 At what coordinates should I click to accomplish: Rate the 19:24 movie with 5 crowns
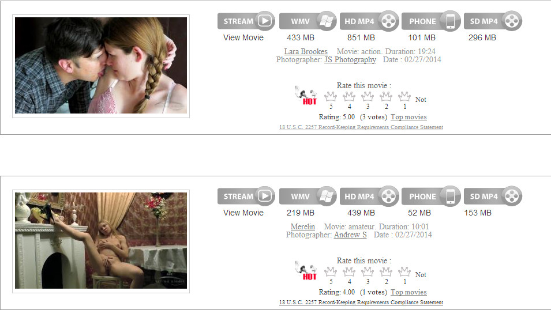[331, 96]
